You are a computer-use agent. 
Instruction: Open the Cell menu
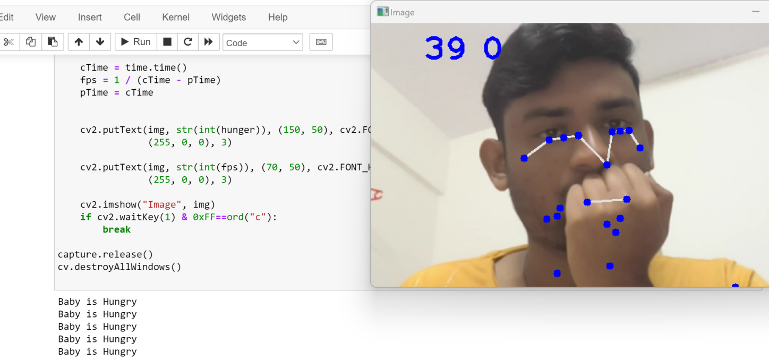(132, 17)
